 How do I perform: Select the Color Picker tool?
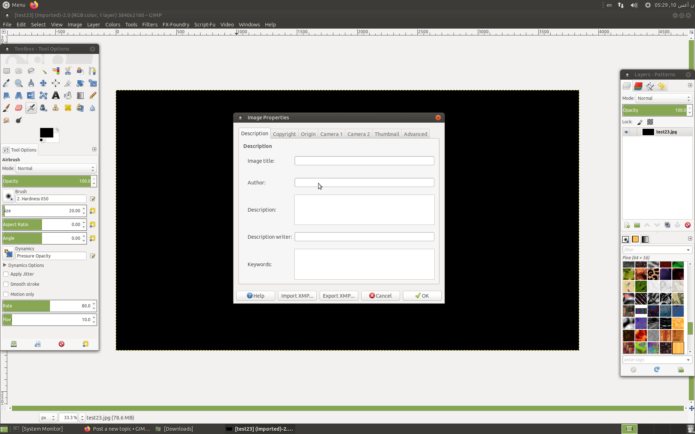point(7,83)
